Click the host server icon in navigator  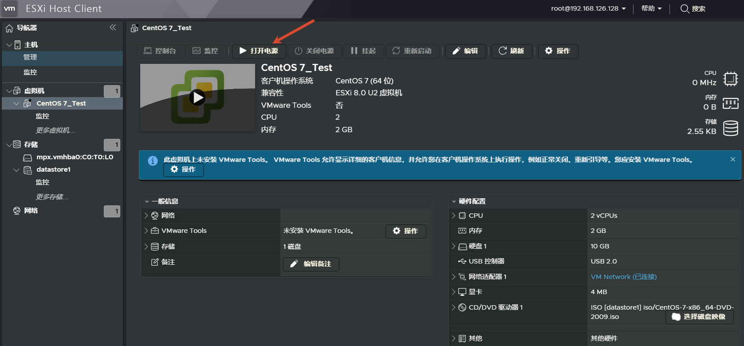[18, 44]
